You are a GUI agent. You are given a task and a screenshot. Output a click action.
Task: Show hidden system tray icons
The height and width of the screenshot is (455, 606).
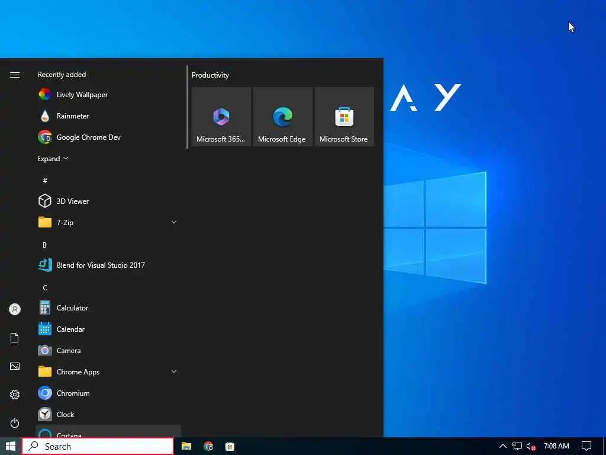coord(503,447)
